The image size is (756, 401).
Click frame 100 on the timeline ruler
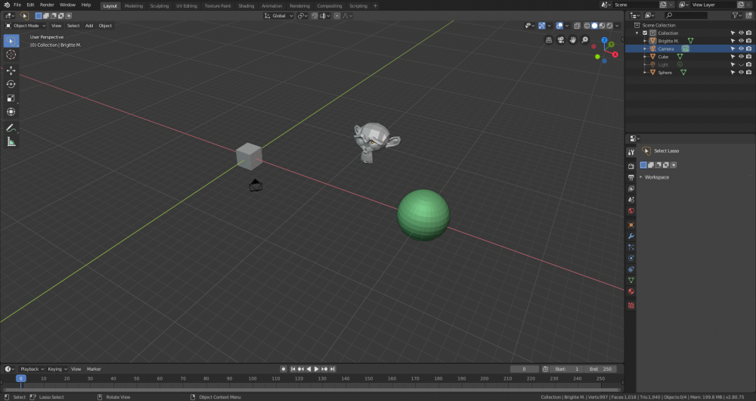tap(253, 379)
